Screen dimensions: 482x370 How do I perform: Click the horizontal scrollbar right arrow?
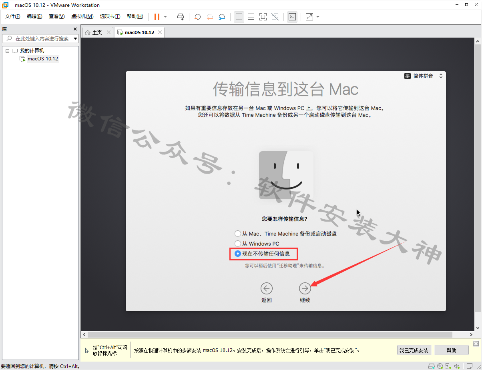[472, 334]
